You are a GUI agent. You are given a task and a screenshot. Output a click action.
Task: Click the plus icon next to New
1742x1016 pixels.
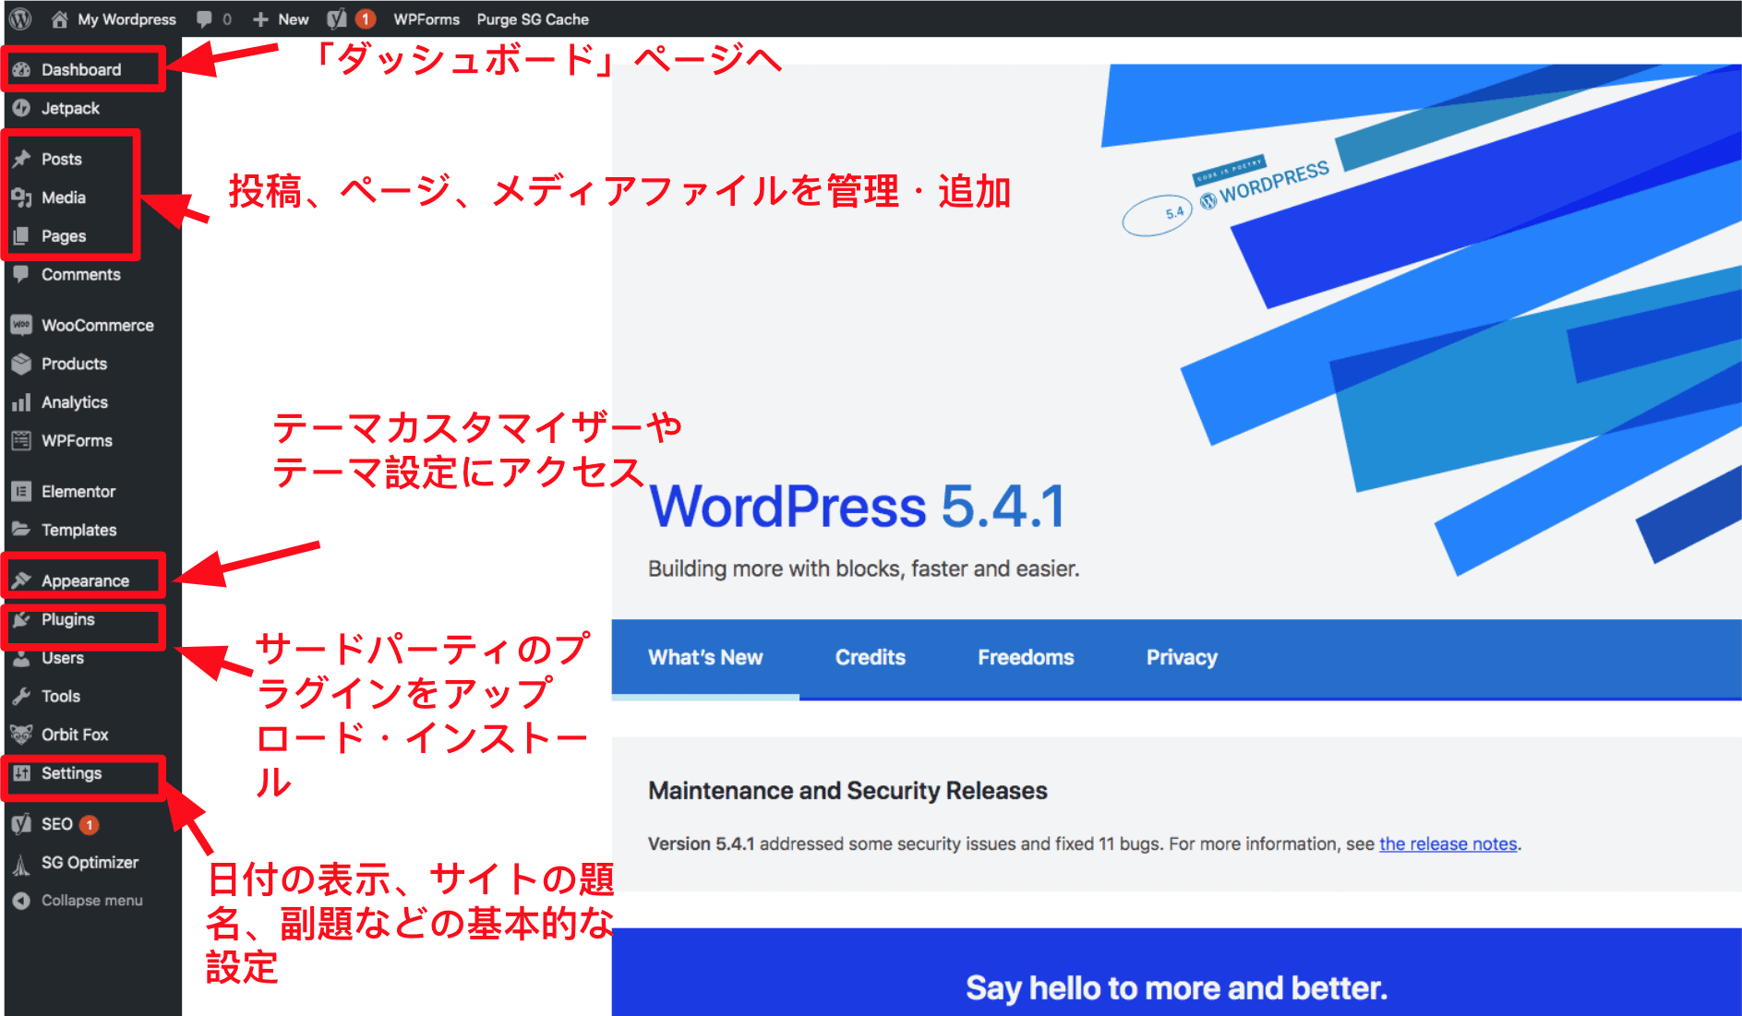click(261, 19)
